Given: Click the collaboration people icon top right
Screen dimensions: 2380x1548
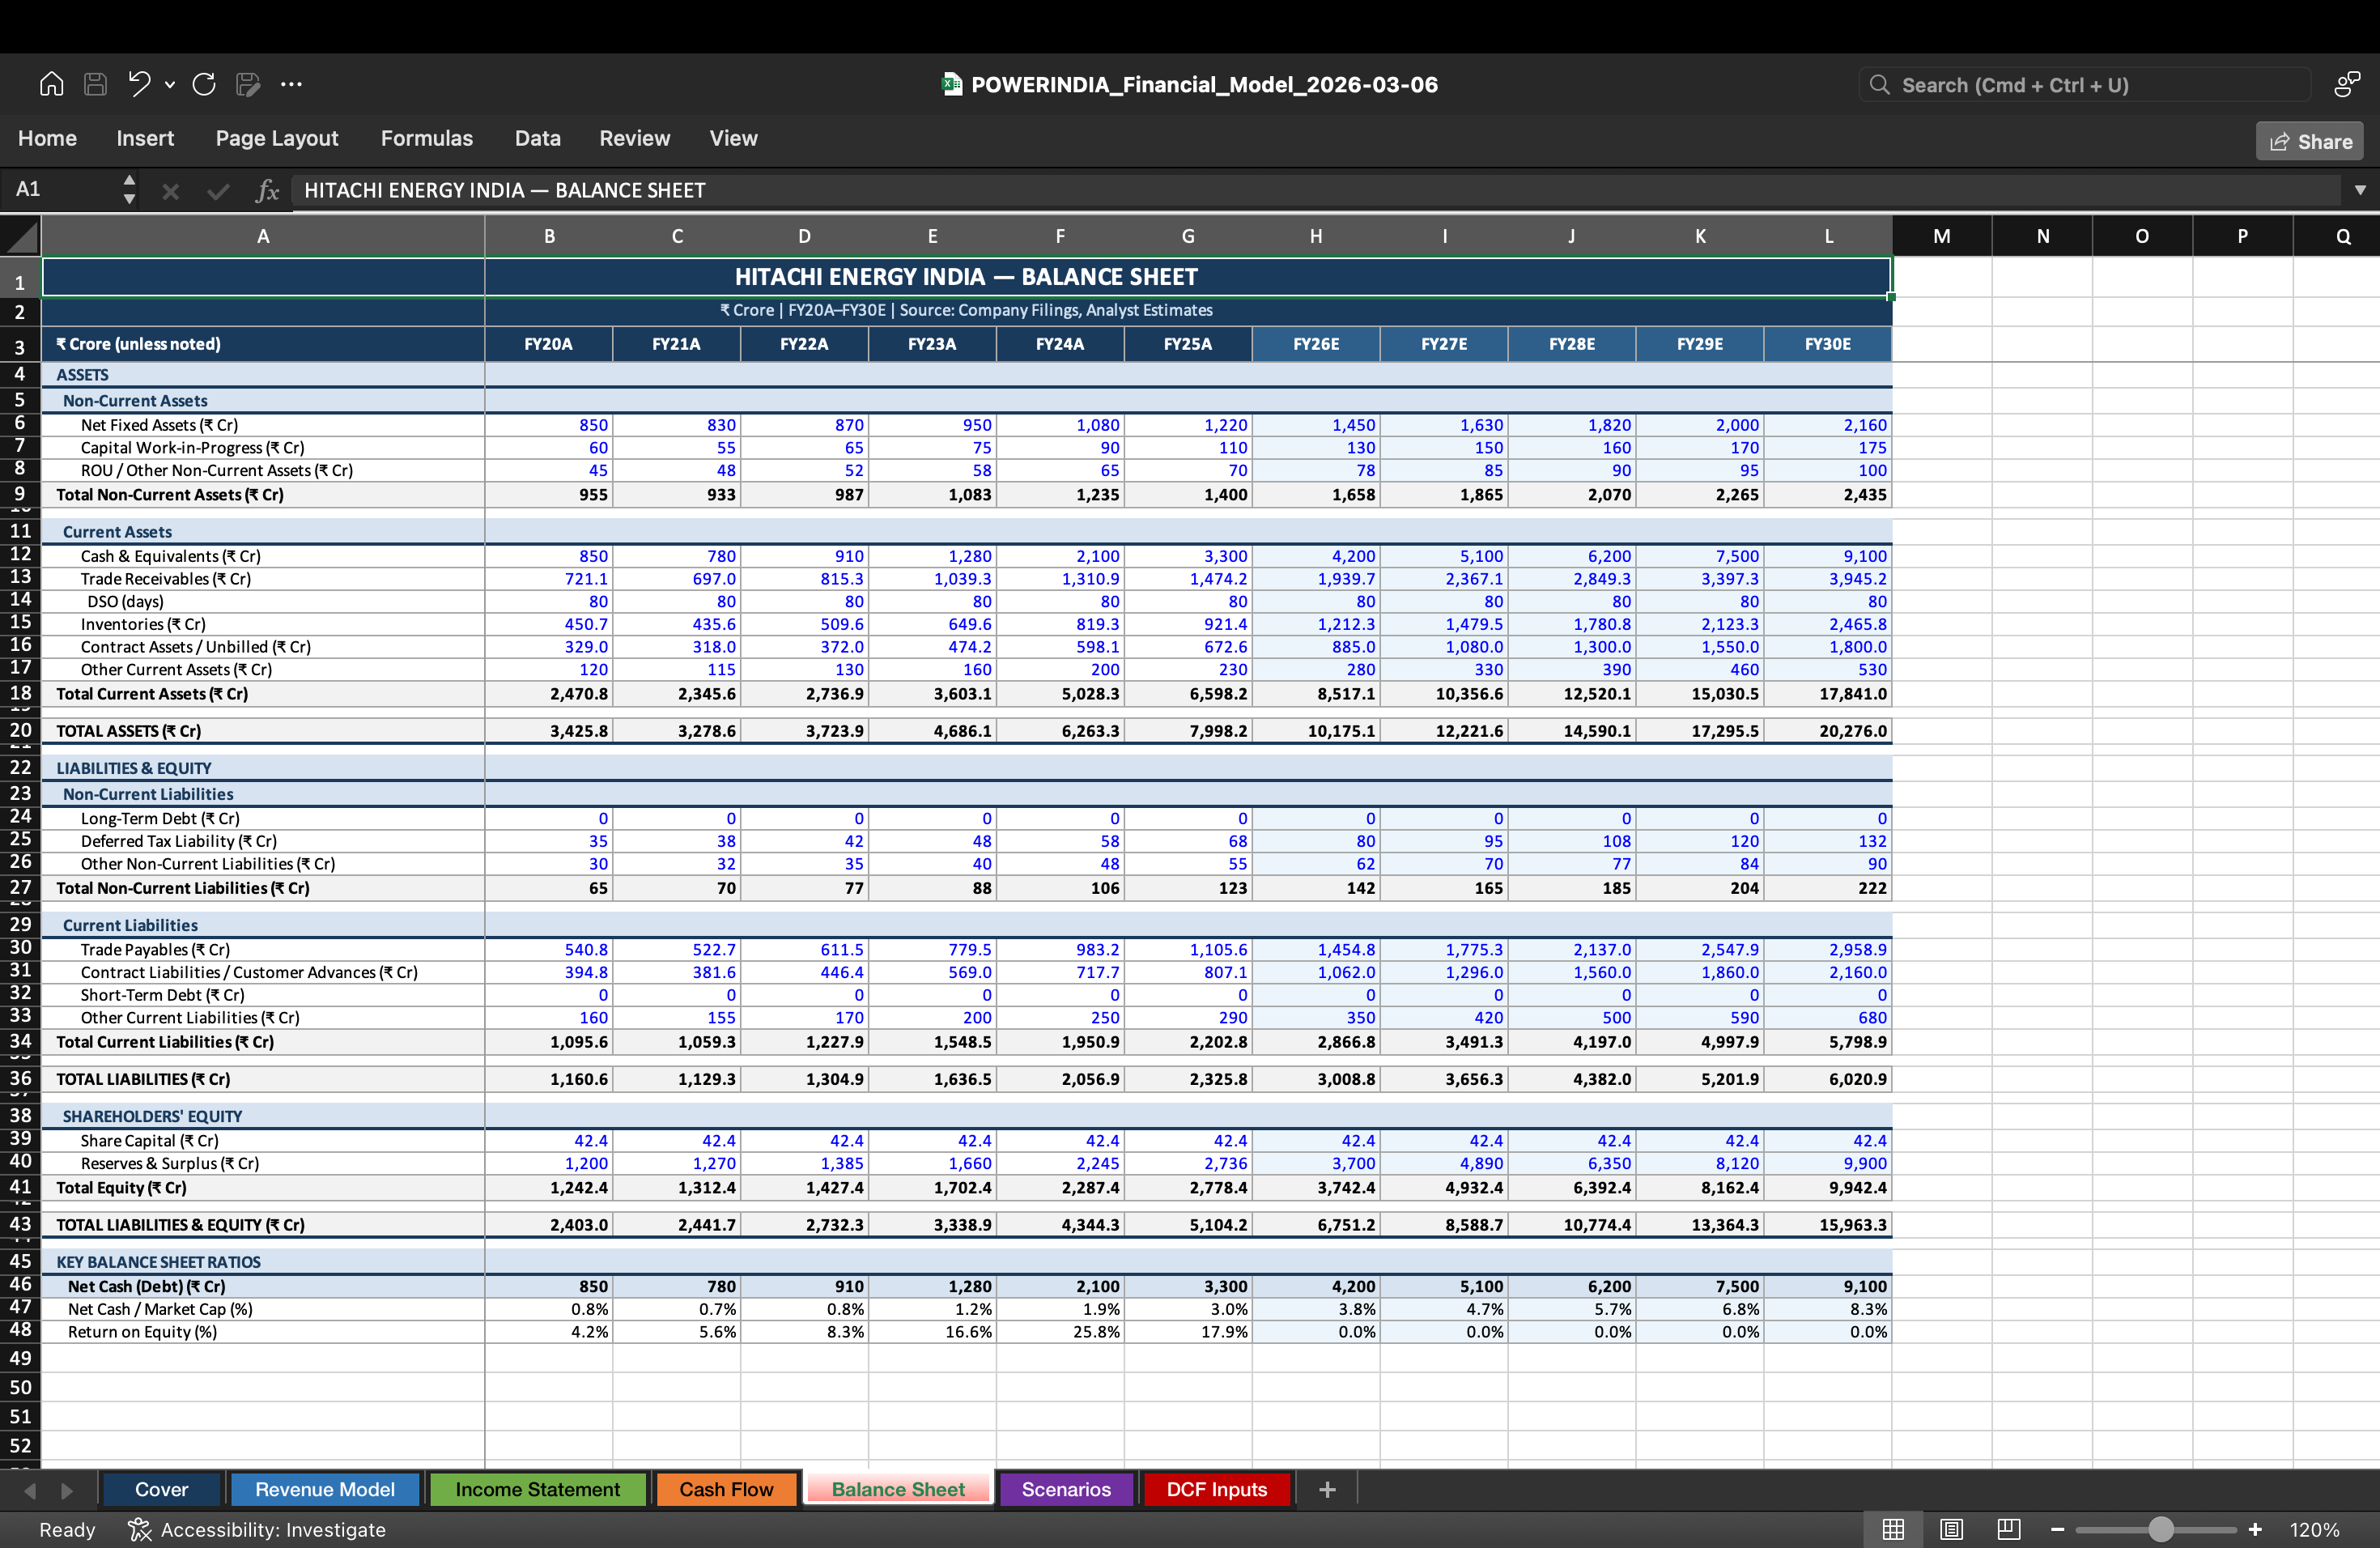Looking at the screenshot, I should tap(2346, 85).
